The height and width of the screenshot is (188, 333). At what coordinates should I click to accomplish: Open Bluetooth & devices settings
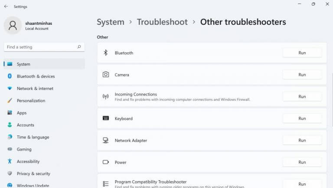[x=36, y=76]
